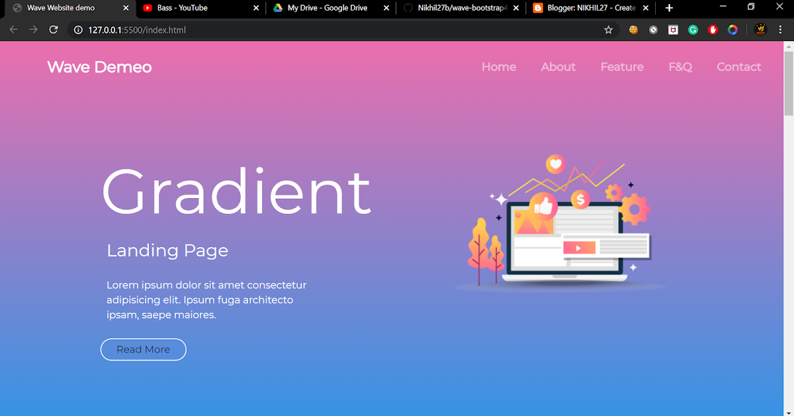
Task: Open the color wheel extension
Action: pos(732,30)
